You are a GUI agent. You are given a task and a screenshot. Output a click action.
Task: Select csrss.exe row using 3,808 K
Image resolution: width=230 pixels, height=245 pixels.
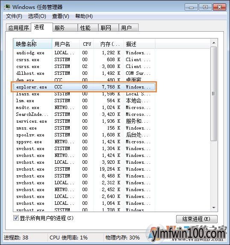pyautogui.click(x=84, y=66)
